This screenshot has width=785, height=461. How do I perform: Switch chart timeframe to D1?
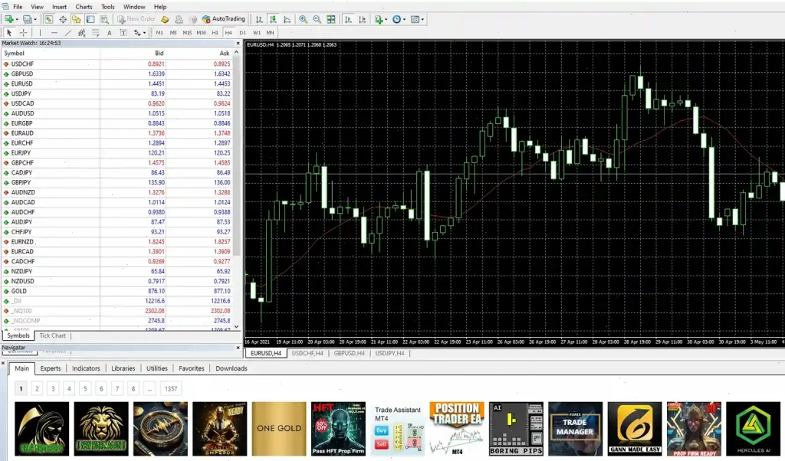point(241,33)
